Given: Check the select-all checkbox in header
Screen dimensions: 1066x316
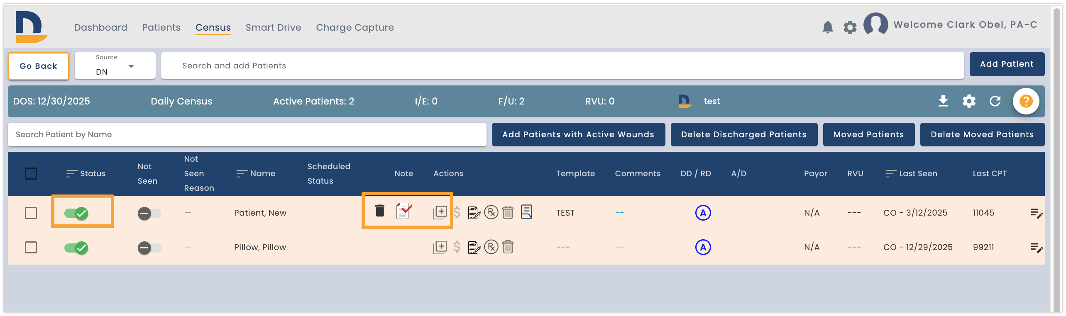Looking at the screenshot, I should coord(31,173).
